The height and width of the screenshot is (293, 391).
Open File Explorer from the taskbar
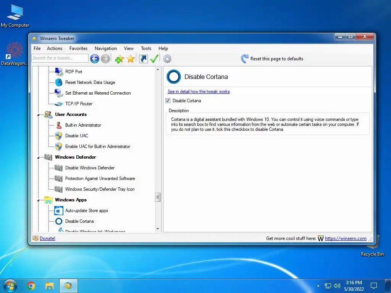click(50, 285)
